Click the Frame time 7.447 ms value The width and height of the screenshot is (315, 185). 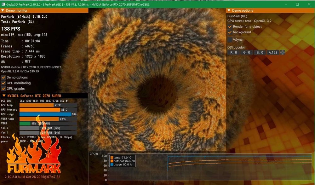pos(32,51)
